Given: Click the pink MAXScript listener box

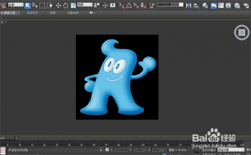Looking at the screenshot, I should click(3, 150).
